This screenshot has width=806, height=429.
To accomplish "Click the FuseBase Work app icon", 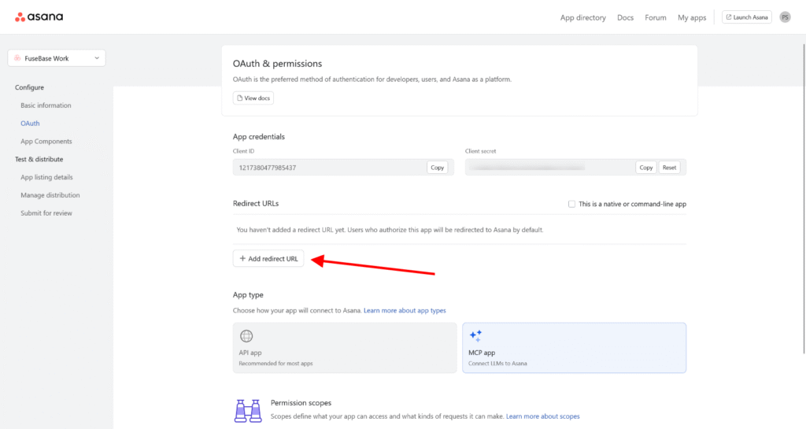I will [x=17, y=58].
